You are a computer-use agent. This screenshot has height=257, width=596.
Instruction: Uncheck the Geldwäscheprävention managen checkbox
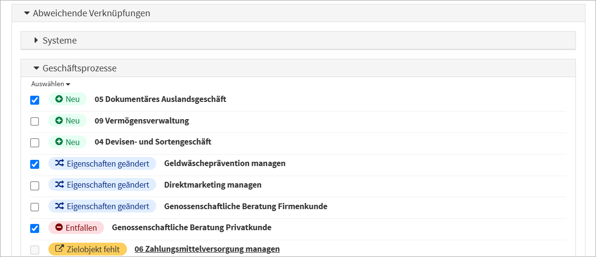(x=35, y=164)
